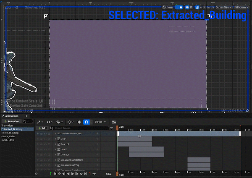Step back one frame
Screen dimensions: 252x178
point(64,174)
